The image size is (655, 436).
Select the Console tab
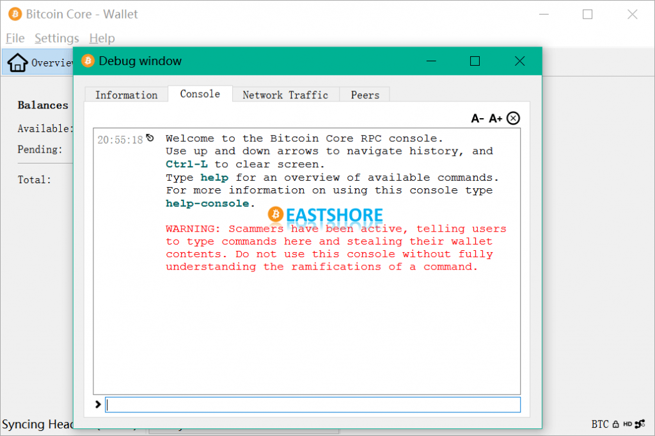point(200,94)
